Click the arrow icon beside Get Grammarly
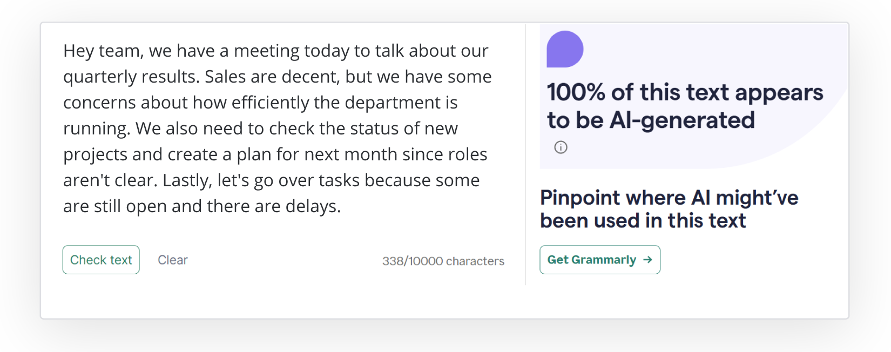 coord(648,260)
